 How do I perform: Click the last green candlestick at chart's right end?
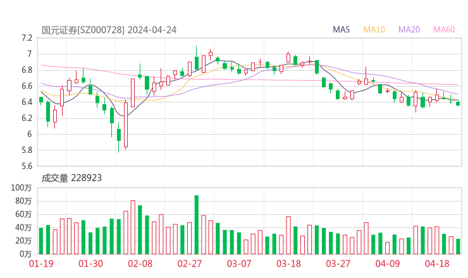(458, 103)
